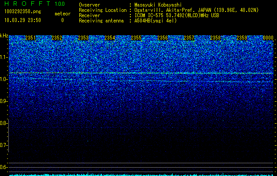This screenshot has height=176, width=277.
Task: Click the 1.1 frequency axis label
Action: [x=4, y=57]
